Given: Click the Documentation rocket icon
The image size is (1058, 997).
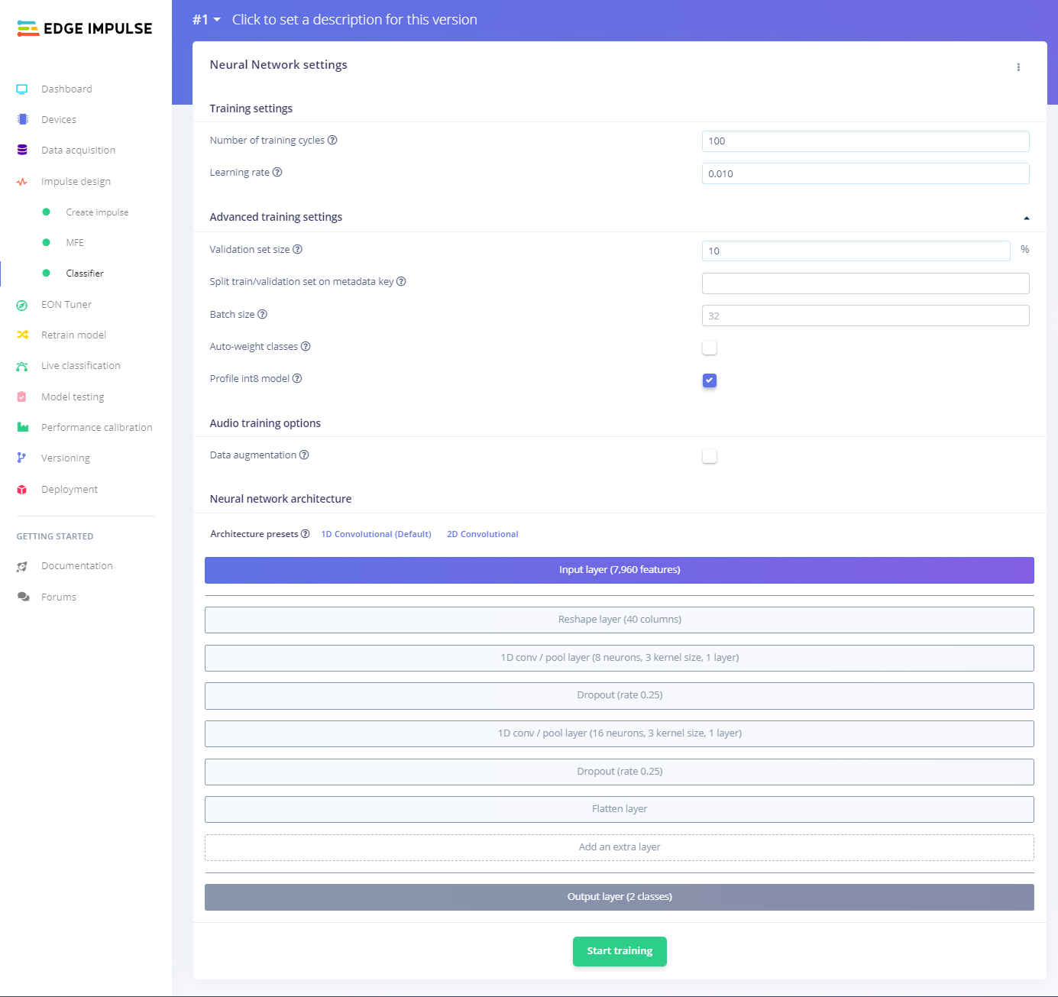Looking at the screenshot, I should pyautogui.click(x=22, y=566).
